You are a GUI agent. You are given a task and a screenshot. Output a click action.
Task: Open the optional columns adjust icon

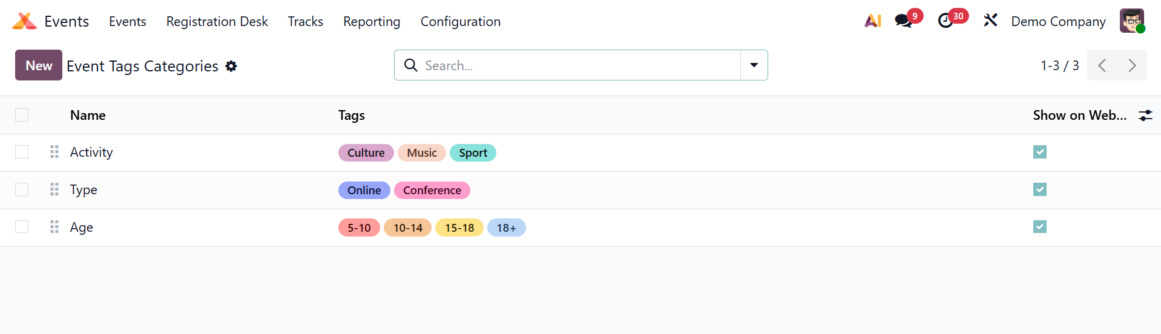[x=1145, y=116]
